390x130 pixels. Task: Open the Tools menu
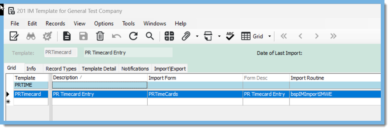[x=129, y=24]
